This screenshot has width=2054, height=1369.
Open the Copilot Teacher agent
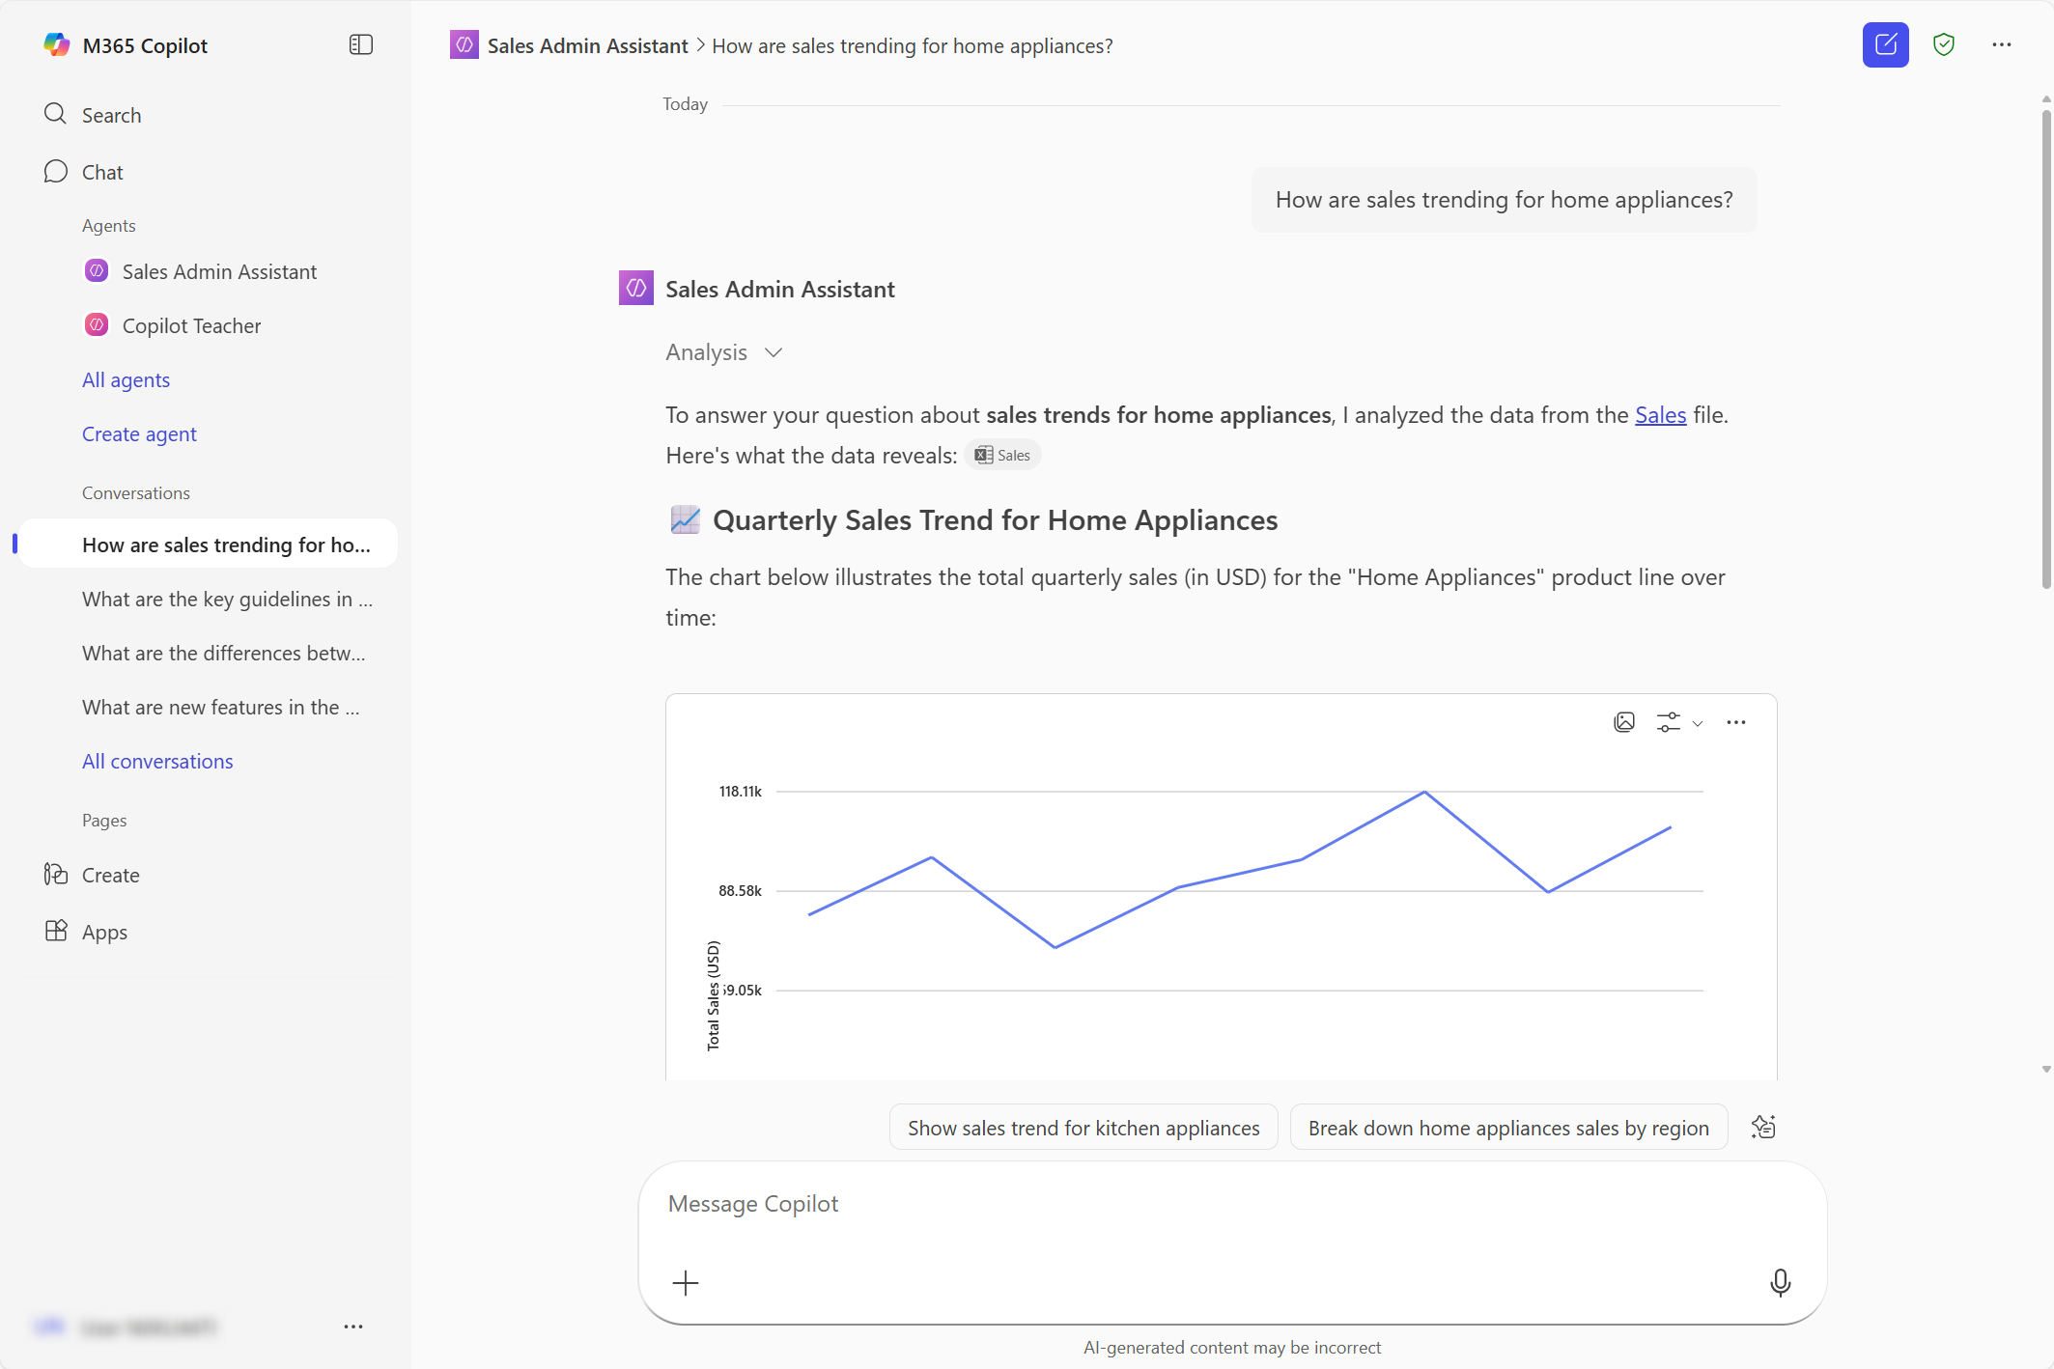(191, 325)
